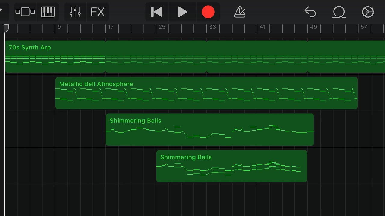Tap bar 57 on the ruler
This screenshot has width=385, height=216.
coord(364,27)
